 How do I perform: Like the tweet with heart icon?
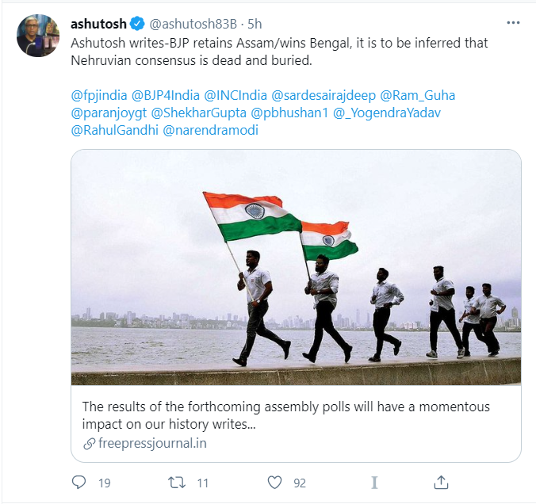(x=275, y=482)
